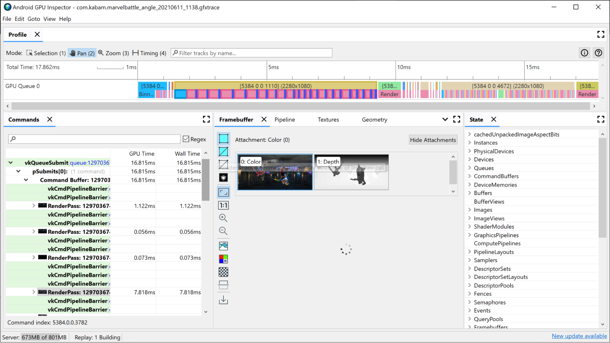Click the zoom-in magnifier icon
610x343 pixels.
[223, 217]
